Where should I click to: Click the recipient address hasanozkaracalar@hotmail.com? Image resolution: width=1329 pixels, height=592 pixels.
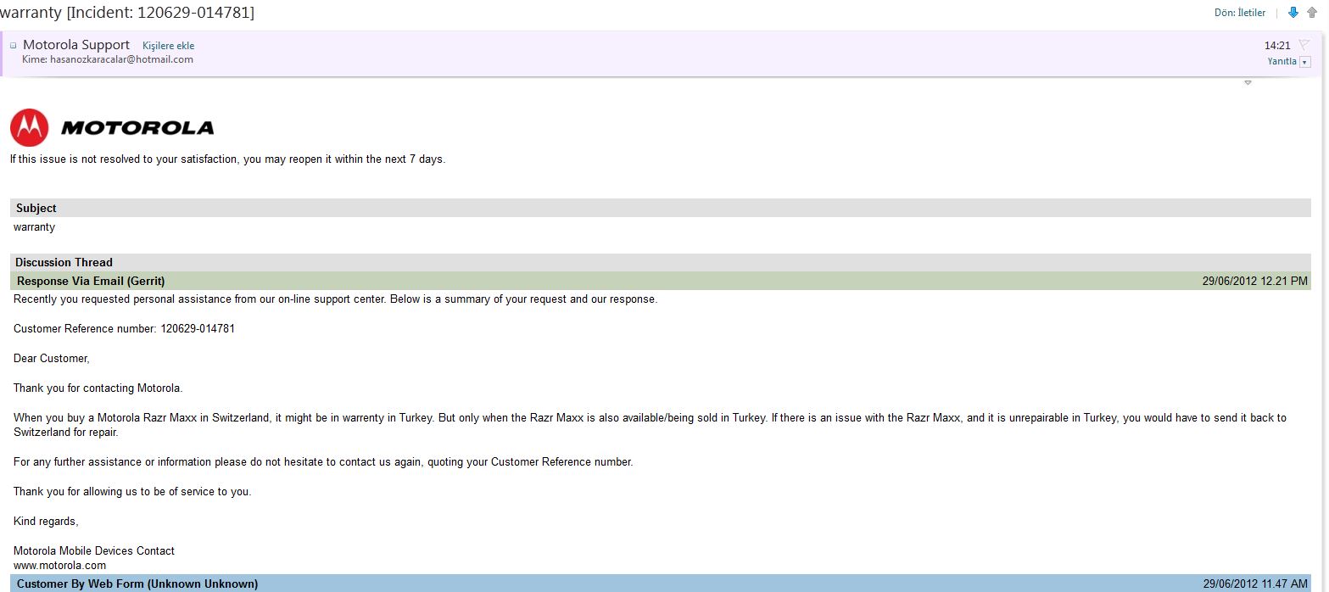122,59
